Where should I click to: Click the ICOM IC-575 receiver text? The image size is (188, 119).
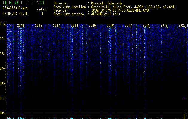[x=120, y=10]
